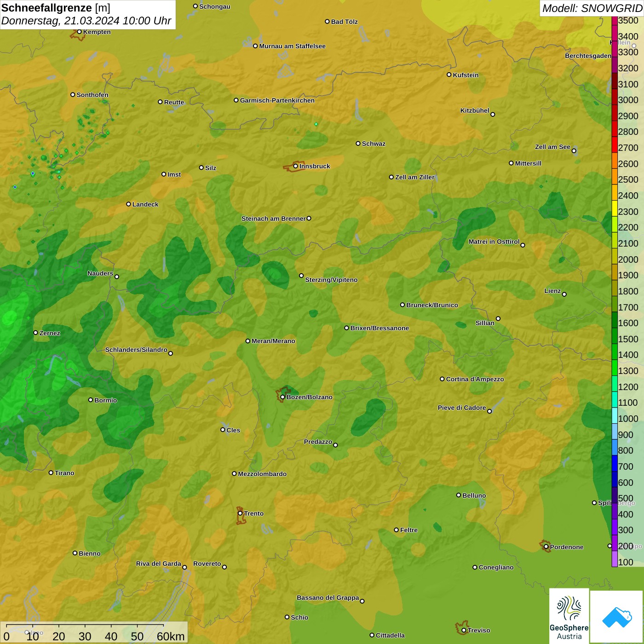Click the Berchtesgaden label
Viewport: 644px width, 644px height.
[x=588, y=56]
